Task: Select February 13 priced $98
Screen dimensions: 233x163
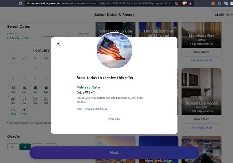Action: 13,90
